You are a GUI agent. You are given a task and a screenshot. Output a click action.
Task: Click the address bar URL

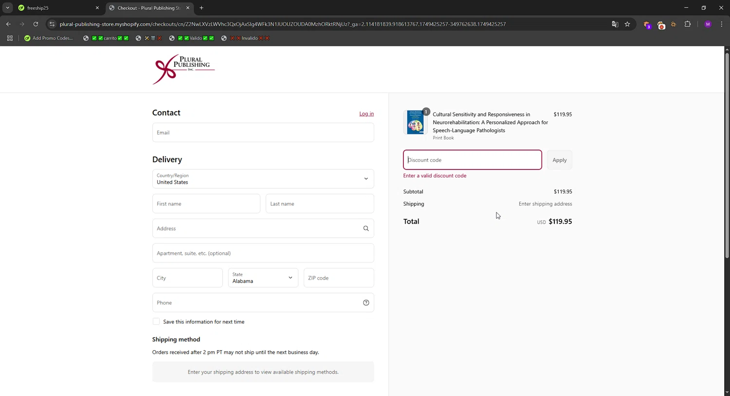282,24
